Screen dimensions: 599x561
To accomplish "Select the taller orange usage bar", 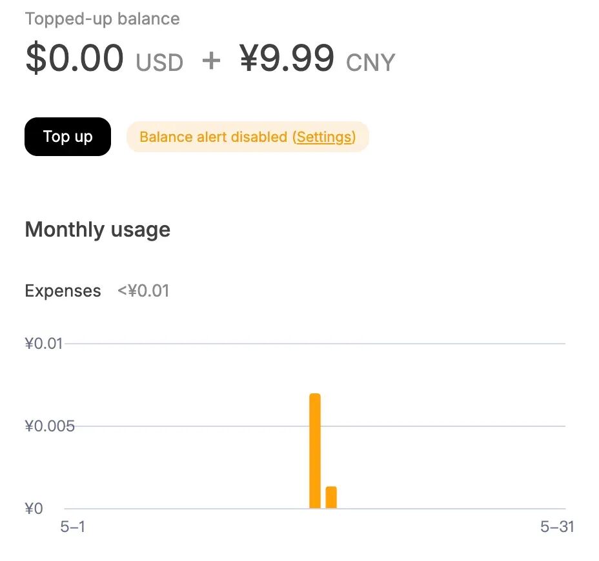I will pyautogui.click(x=315, y=451).
